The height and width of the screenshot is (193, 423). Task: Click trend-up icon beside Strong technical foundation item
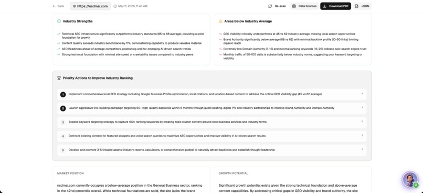59,54
